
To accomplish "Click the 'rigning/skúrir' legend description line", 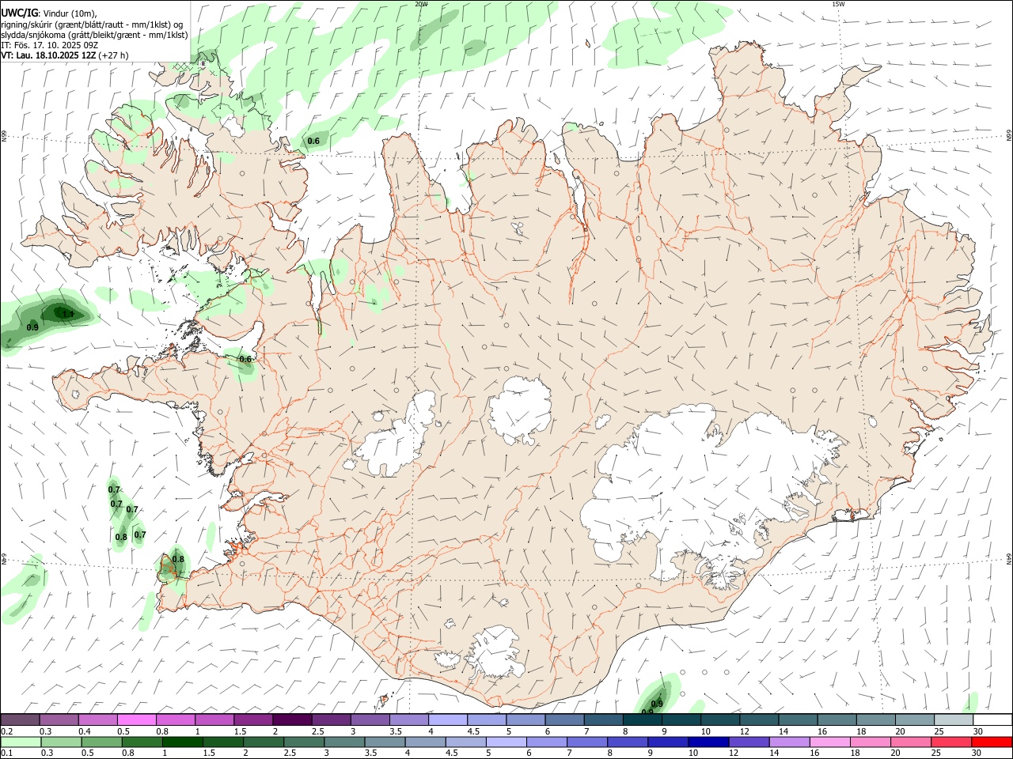I will point(92,25).
